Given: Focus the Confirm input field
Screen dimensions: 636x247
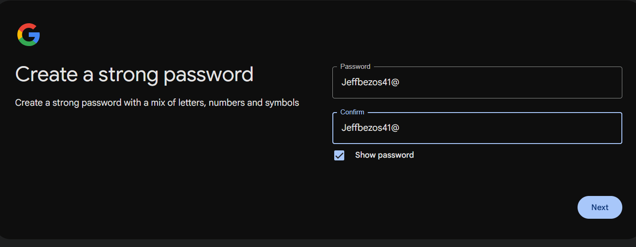Looking at the screenshot, I should pyautogui.click(x=477, y=128).
